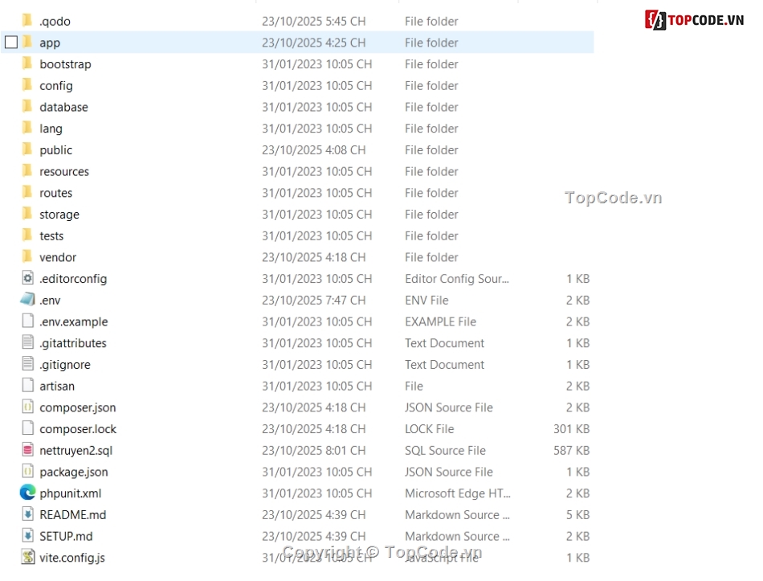Select the nettruyen2.sql file icon
Image resolution: width=763 pixels, height=581 pixels.
(28, 450)
